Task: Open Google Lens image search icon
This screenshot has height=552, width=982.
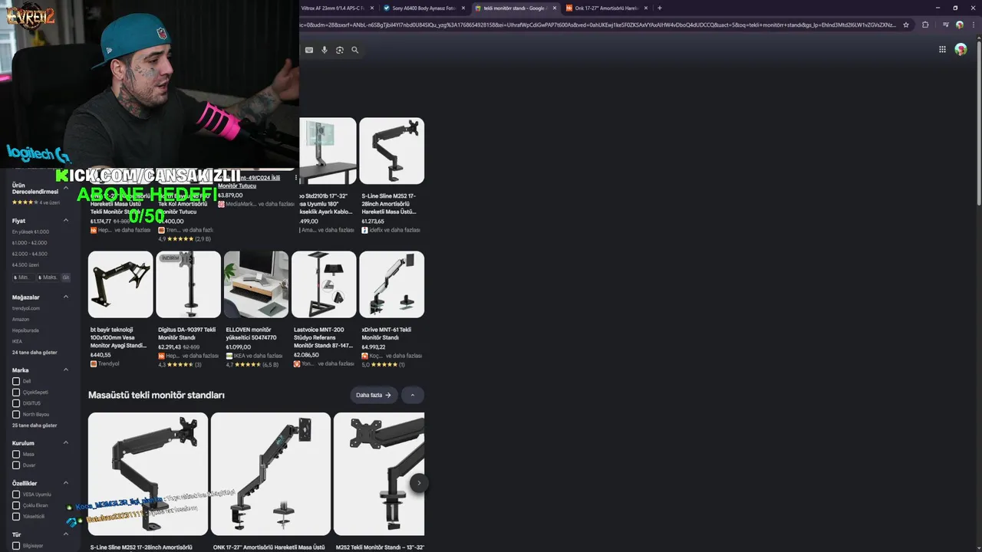Action: (x=340, y=50)
